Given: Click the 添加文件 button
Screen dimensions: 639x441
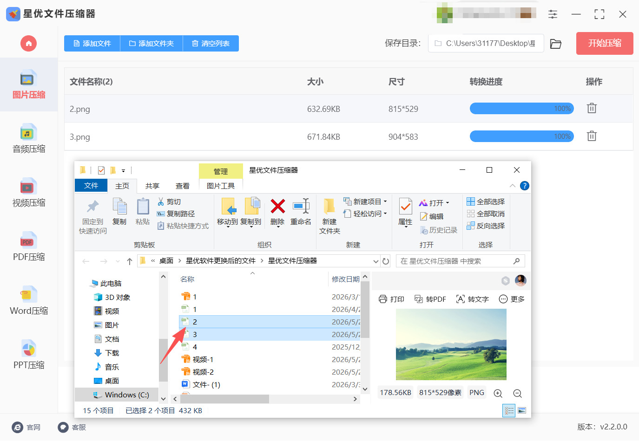Looking at the screenshot, I should coord(92,43).
